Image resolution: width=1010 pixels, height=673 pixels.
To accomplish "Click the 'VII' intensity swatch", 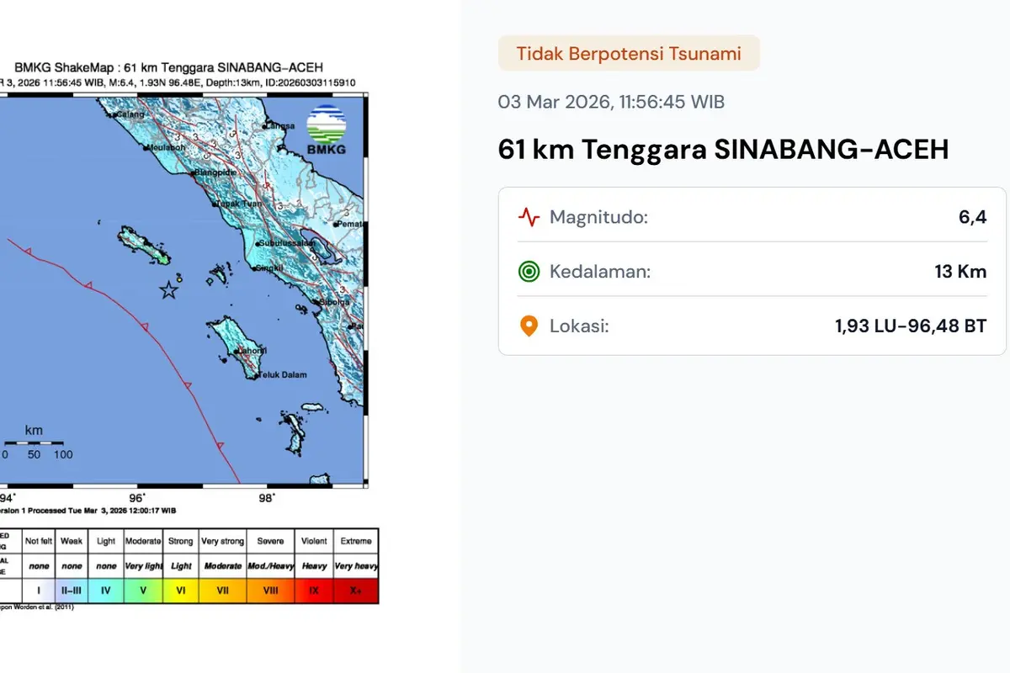I will pyautogui.click(x=222, y=591).
